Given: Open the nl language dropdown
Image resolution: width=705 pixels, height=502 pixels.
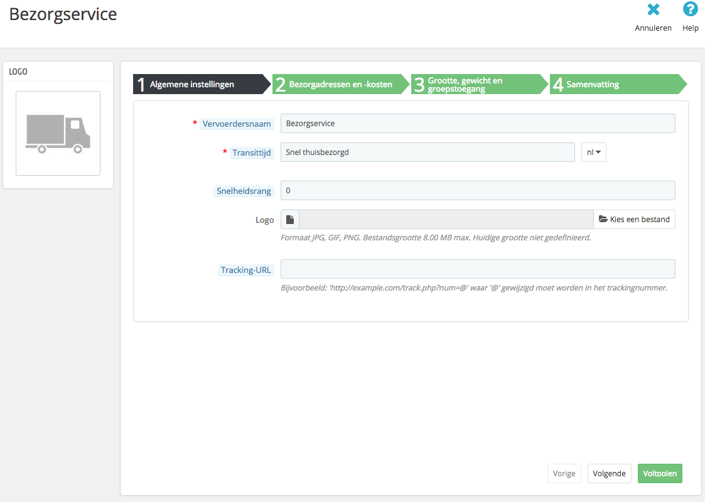Looking at the screenshot, I should [593, 152].
